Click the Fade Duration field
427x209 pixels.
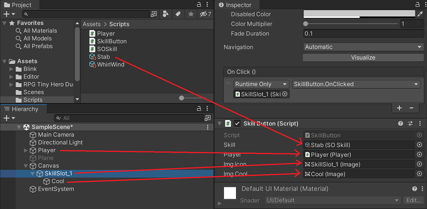[364, 34]
